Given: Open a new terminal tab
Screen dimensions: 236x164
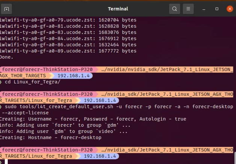Looking at the screenshot, I should pos(6,9).
